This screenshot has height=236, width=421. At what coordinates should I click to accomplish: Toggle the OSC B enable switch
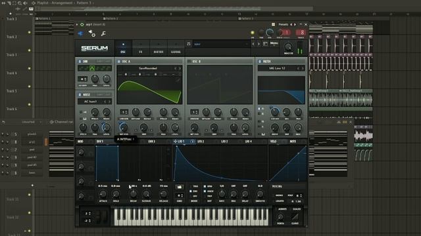[x=189, y=62]
